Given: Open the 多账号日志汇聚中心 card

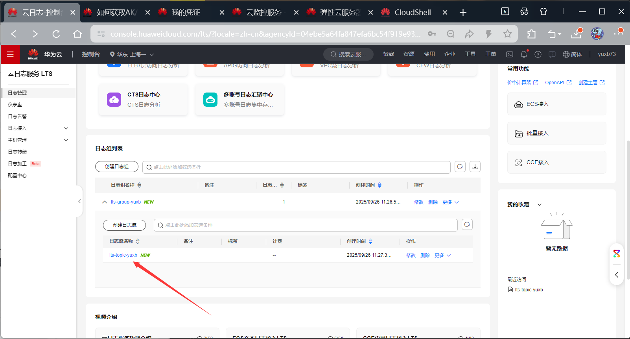Looking at the screenshot, I should click(239, 100).
